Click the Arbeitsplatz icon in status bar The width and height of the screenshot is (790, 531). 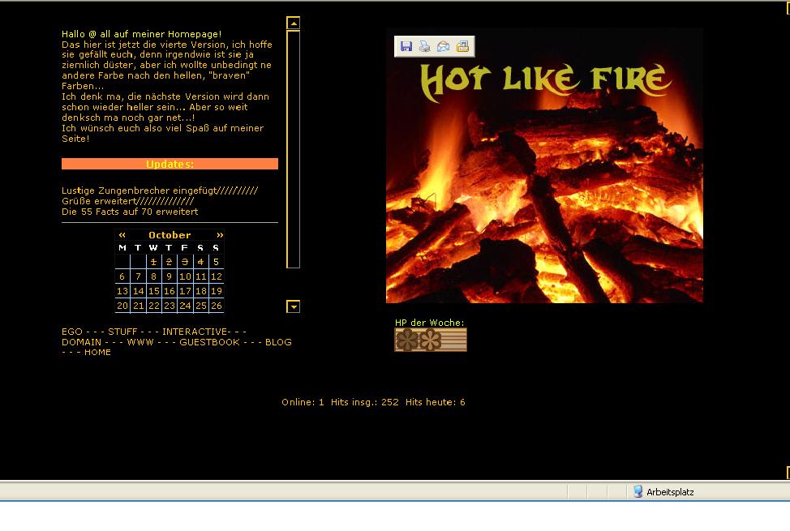point(638,491)
